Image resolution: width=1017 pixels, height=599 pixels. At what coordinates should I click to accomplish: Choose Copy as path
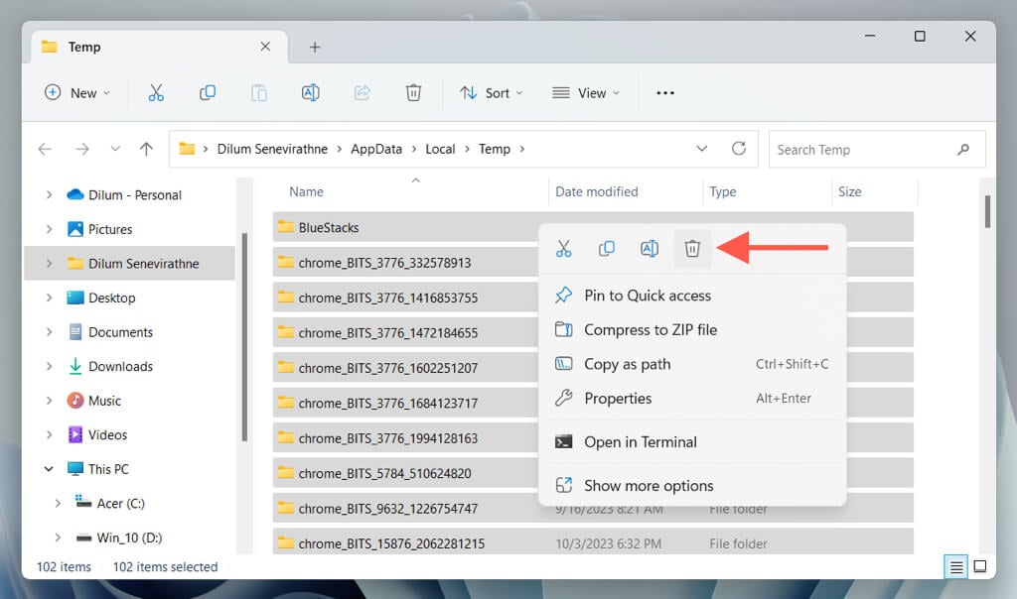click(x=692, y=364)
